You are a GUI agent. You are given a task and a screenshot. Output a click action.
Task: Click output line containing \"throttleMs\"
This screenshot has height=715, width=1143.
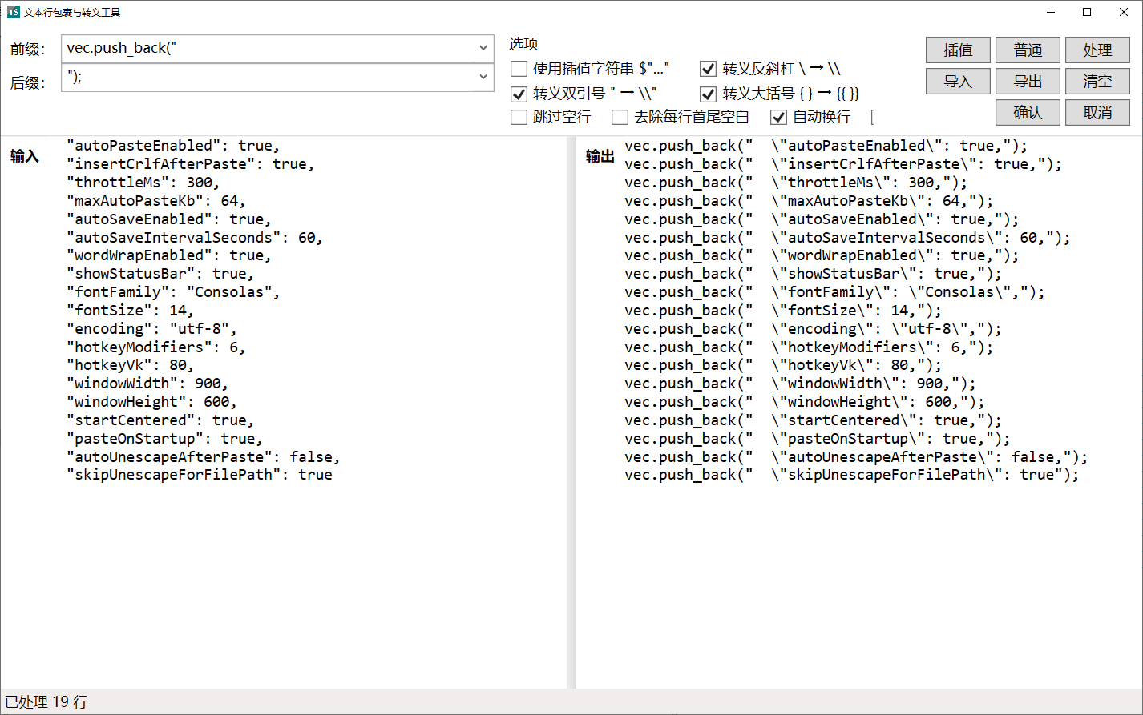tap(796, 183)
